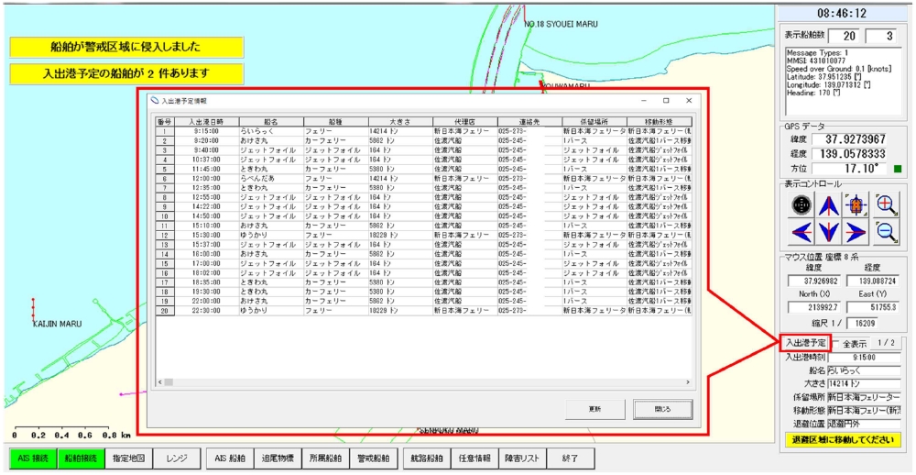This screenshot has width=916, height=475.
Task: Pan map down with blue down arrow
Action: (x=830, y=232)
